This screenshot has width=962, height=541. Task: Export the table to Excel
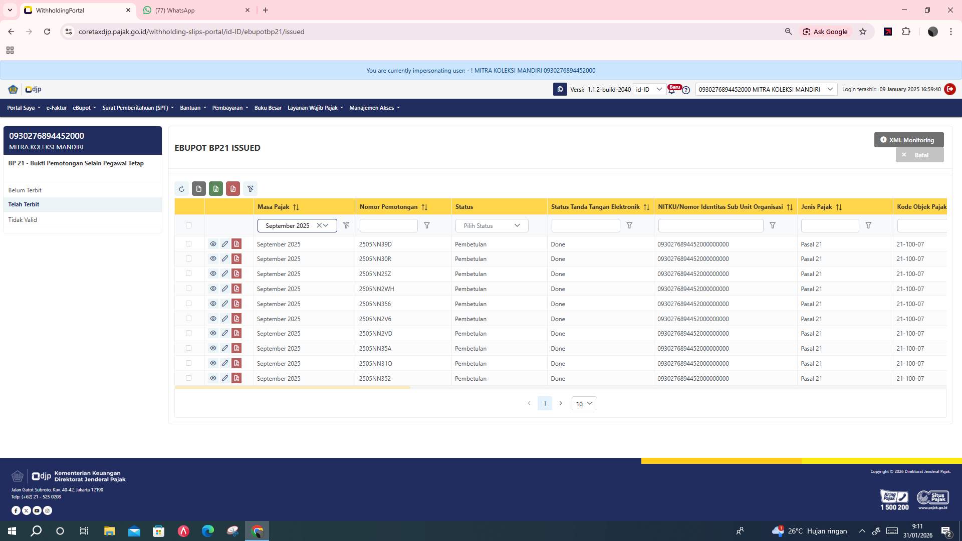coord(216,189)
